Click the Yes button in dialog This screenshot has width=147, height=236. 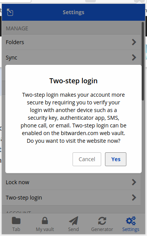click(x=116, y=159)
